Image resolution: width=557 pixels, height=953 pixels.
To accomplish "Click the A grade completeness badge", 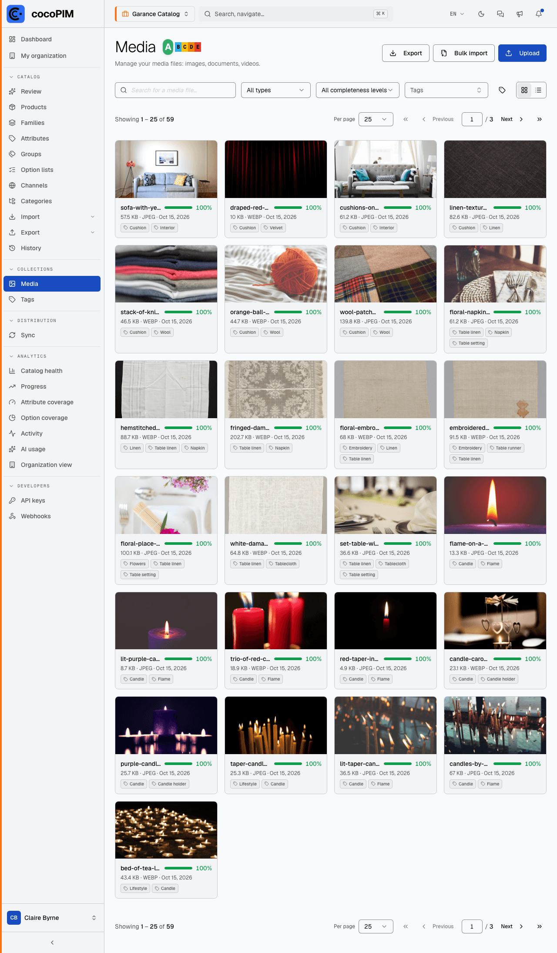I will [168, 47].
